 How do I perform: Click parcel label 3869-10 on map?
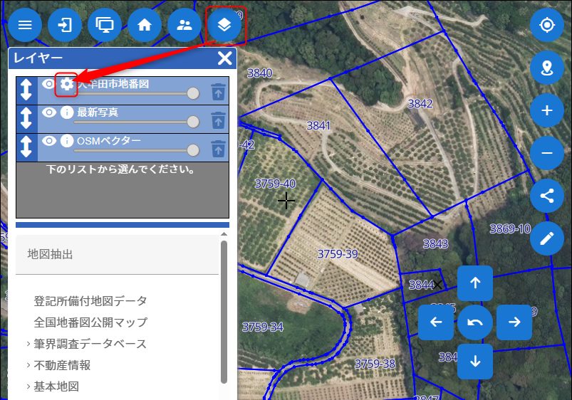pos(510,228)
